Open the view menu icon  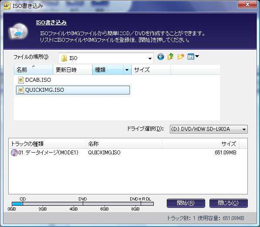pyautogui.click(x=193, y=57)
